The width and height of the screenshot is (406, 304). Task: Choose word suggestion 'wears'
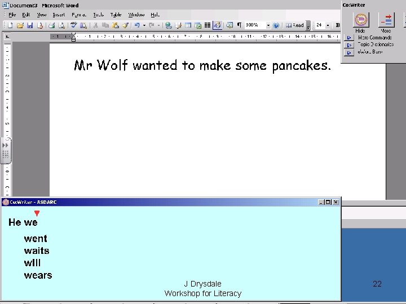pyautogui.click(x=38, y=275)
